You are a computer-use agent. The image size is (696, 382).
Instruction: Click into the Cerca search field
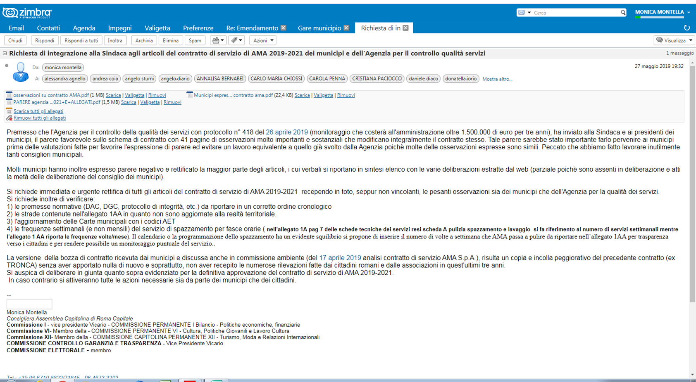[576, 13]
